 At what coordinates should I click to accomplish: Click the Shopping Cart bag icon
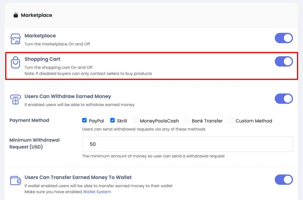tap(15, 62)
